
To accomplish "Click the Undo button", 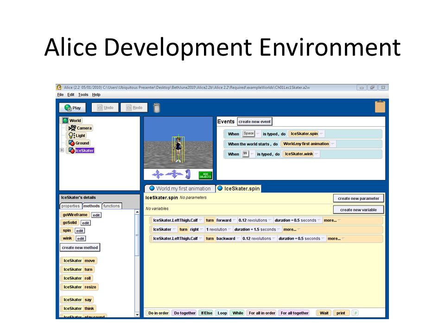I will click(105, 108).
